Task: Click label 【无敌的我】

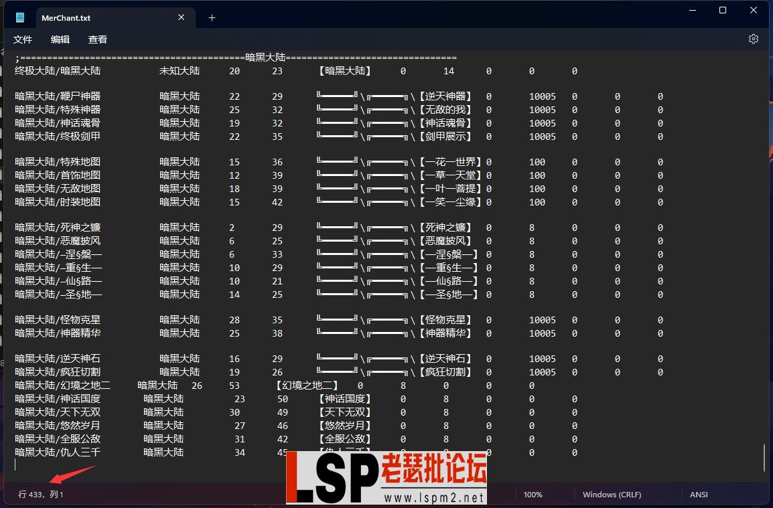Action: (x=445, y=109)
